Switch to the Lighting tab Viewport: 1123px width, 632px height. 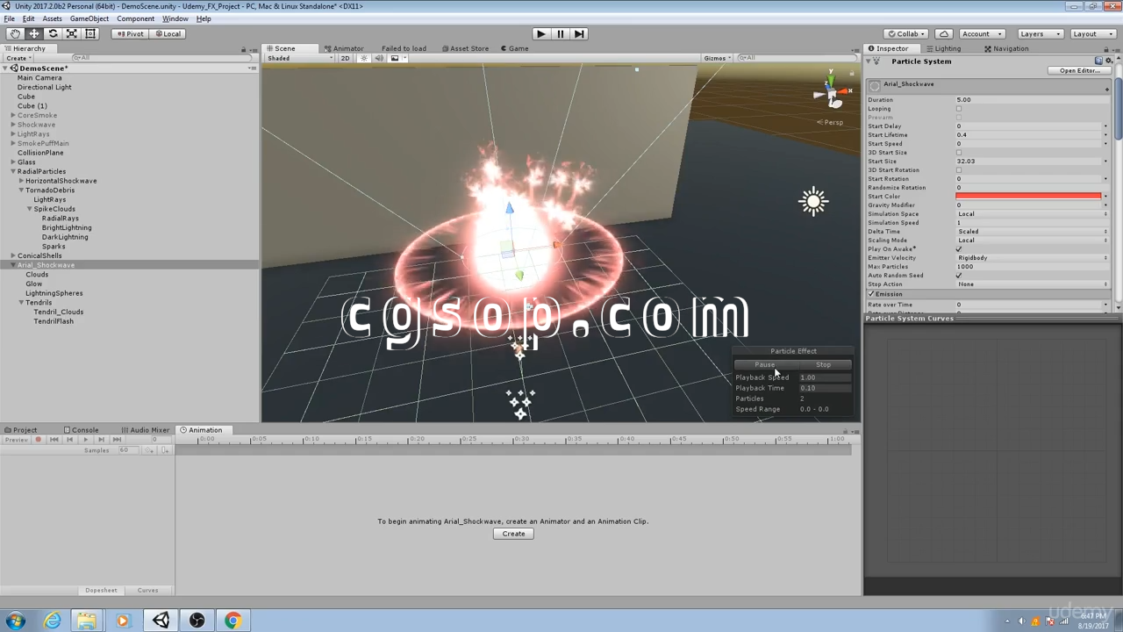click(x=944, y=48)
